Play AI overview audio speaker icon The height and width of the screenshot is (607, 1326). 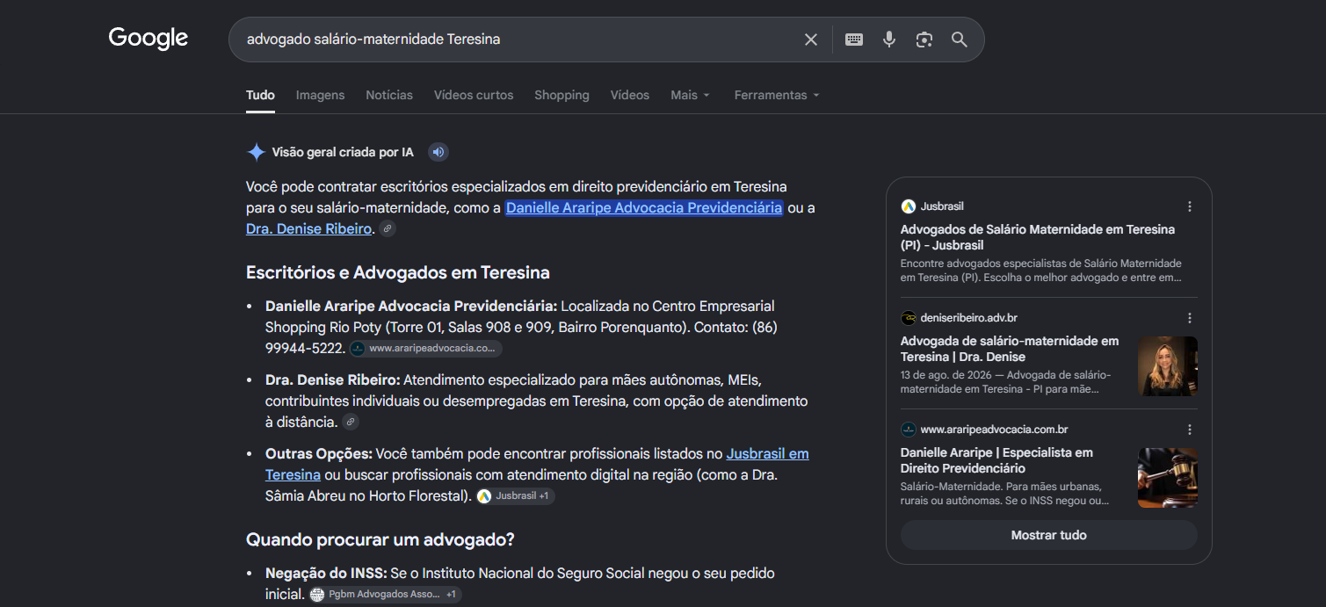pos(438,152)
